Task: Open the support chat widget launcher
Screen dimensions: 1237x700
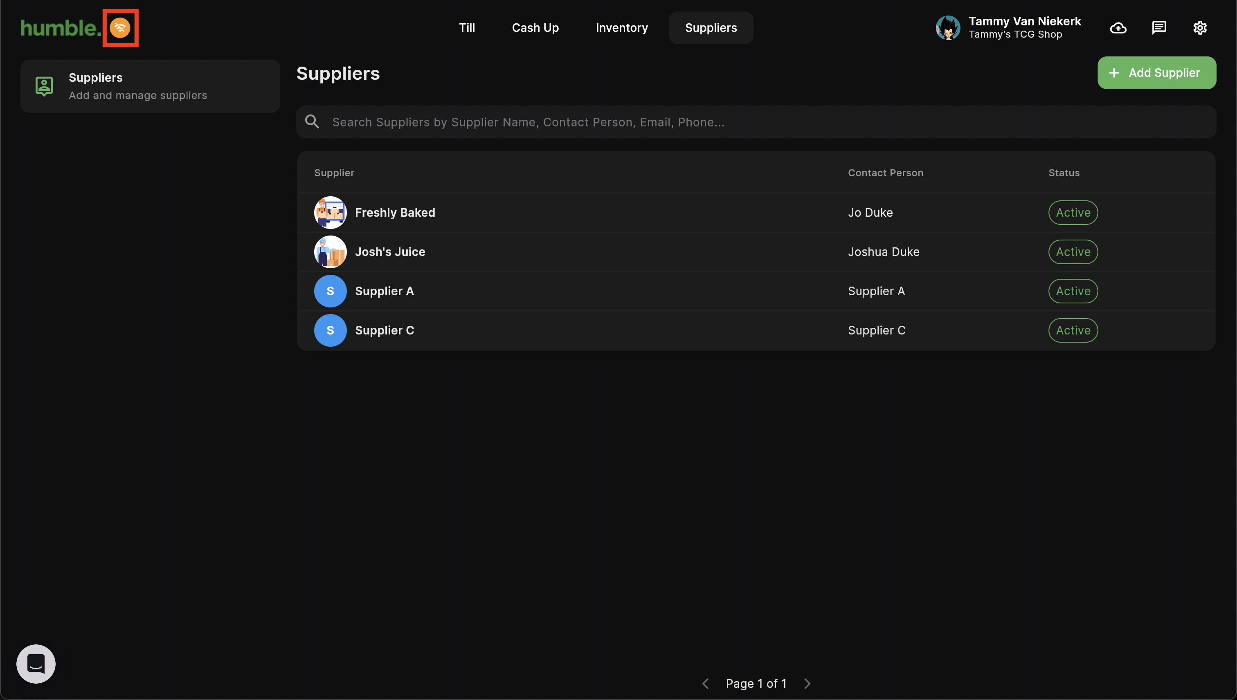Action: [36, 664]
